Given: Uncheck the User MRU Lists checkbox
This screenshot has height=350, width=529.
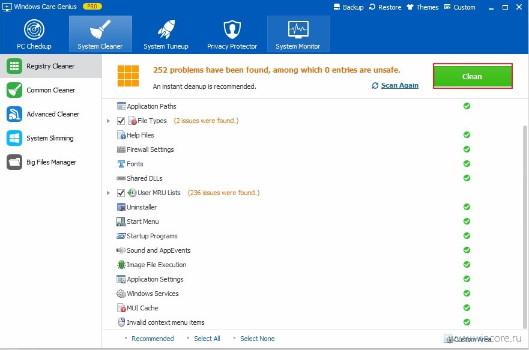Looking at the screenshot, I should point(121,193).
